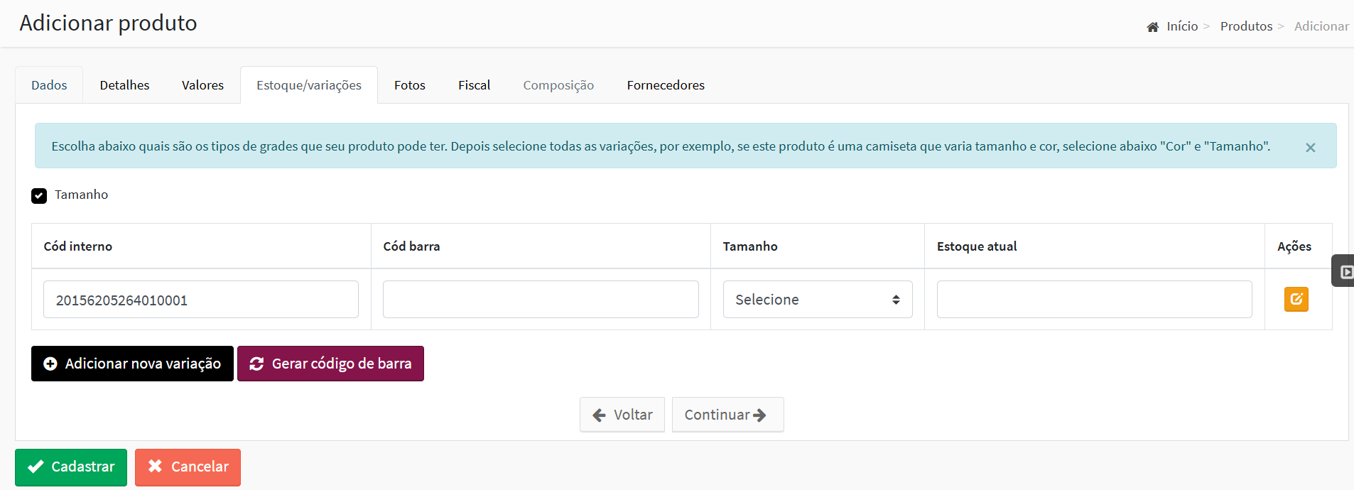
Task: Open the Tamanho Selecione dropdown
Action: click(x=817, y=300)
